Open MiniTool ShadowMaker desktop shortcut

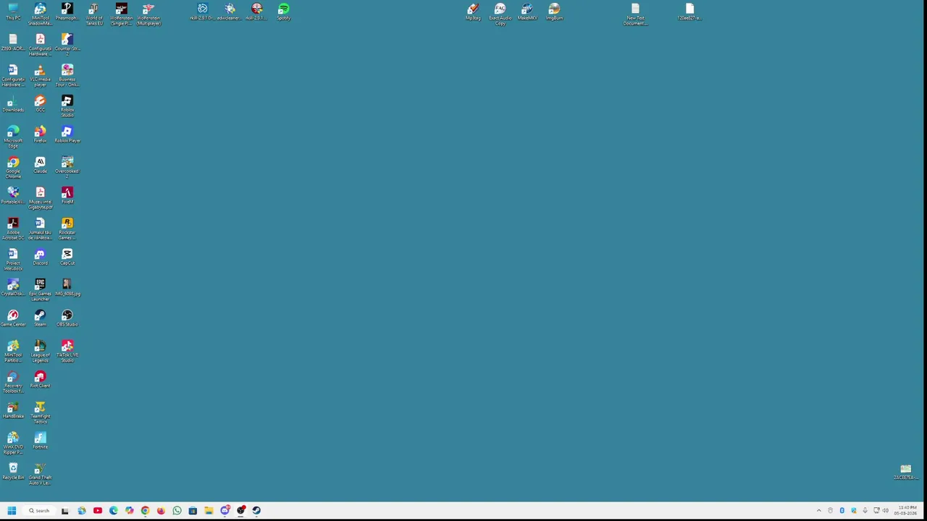tap(40, 14)
